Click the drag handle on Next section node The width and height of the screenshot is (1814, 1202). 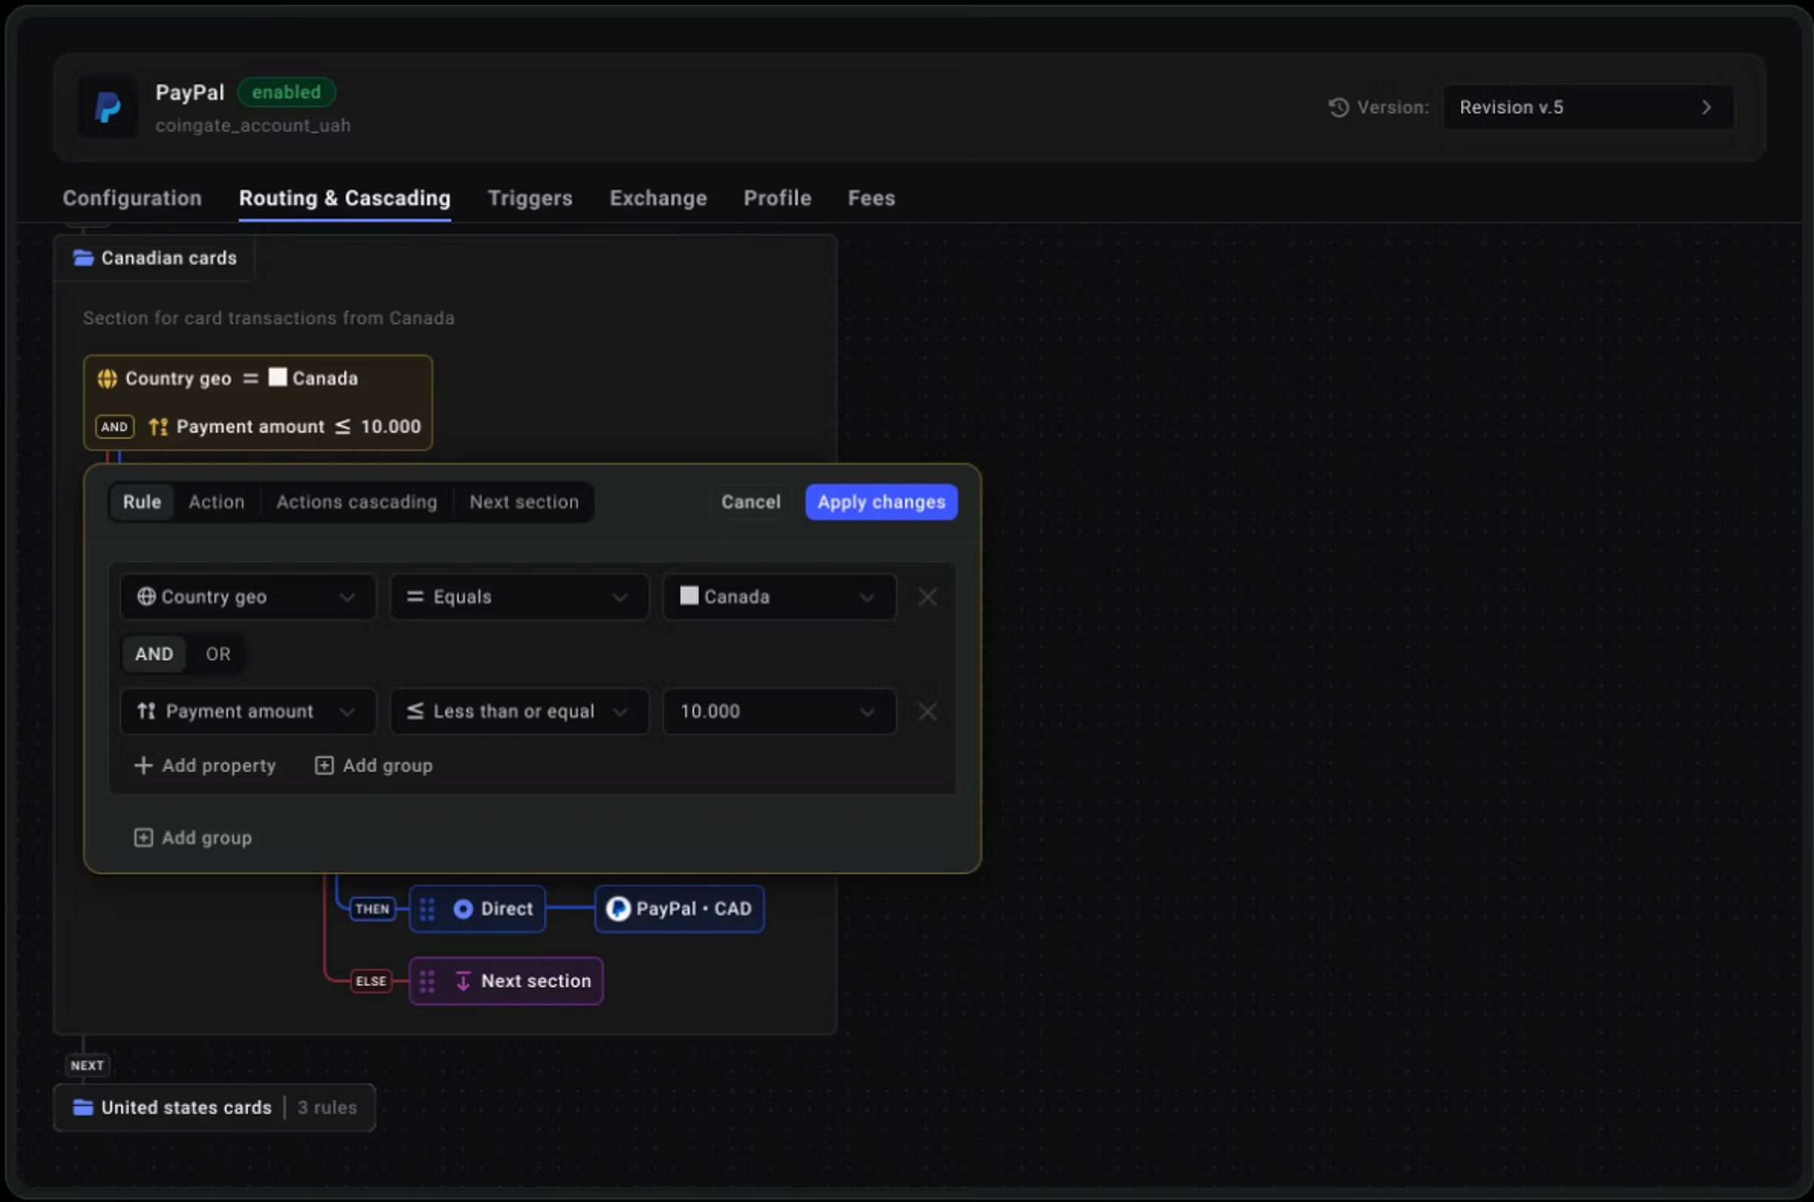pos(427,981)
